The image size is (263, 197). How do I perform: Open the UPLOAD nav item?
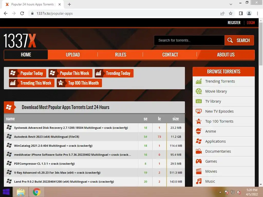point(73,55)
